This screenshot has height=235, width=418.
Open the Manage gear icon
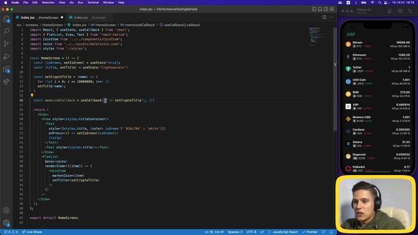pos(7,223)
